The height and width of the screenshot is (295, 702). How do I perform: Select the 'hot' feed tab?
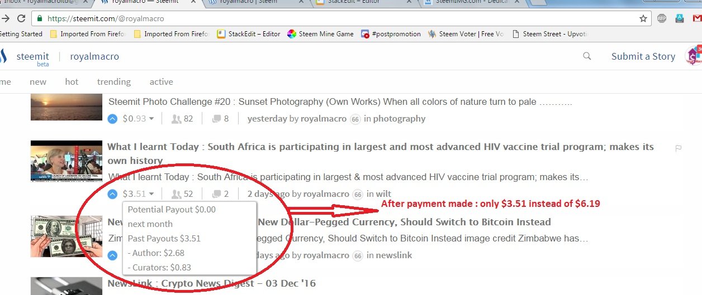72,81
